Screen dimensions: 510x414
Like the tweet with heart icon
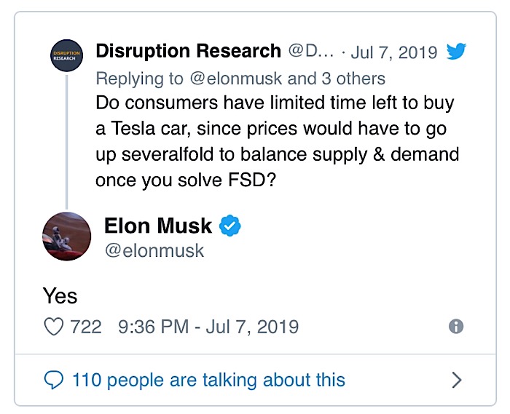[54, 327]
